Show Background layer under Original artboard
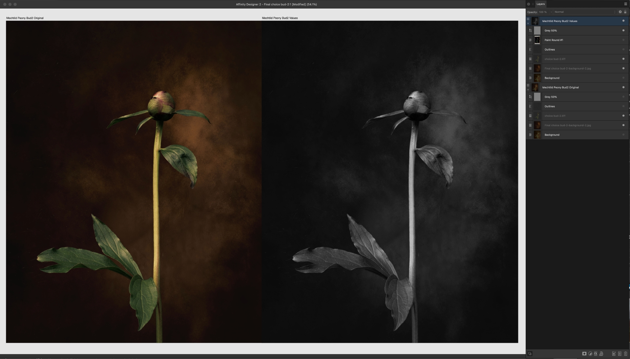The image size is (630, 359). (623, 135)
